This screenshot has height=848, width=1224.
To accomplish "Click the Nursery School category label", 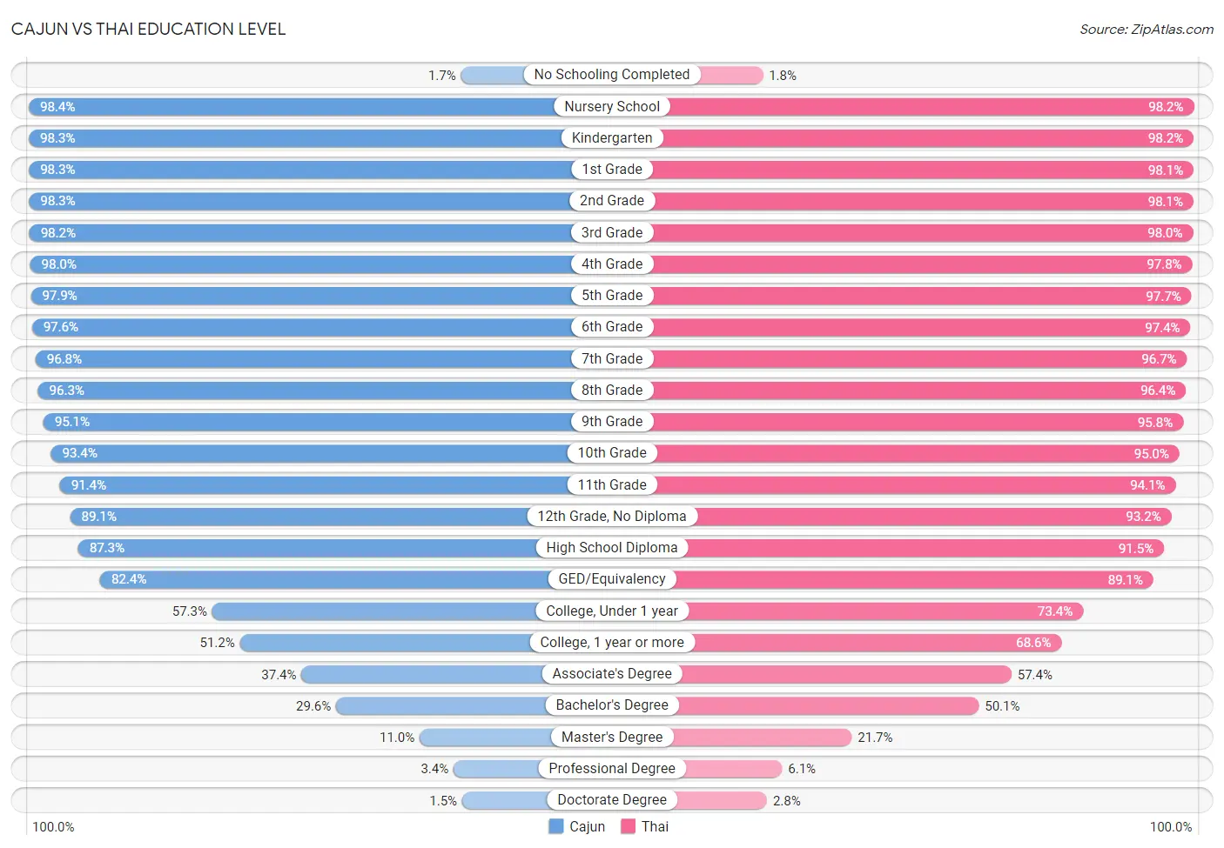I will coord(612,106).
